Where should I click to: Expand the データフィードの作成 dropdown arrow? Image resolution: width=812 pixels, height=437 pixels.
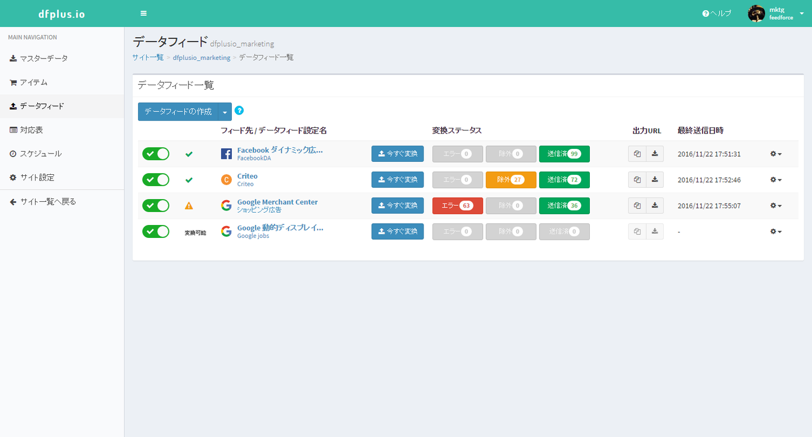coord(225,112)
